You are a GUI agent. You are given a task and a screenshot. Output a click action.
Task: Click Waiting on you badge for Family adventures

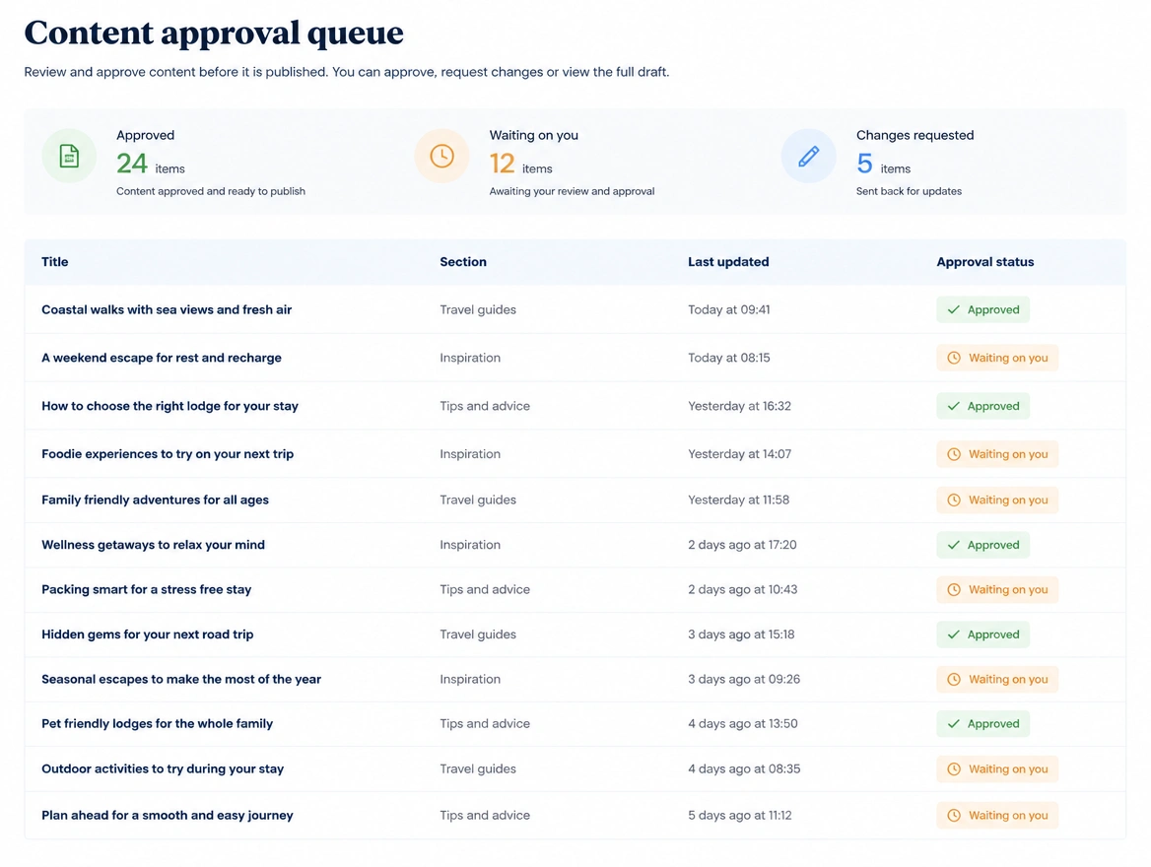[997, 500]
